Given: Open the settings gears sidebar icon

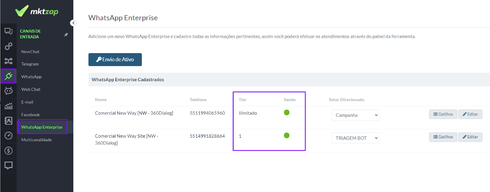Looking at the screenshot, I should (9, 46).
